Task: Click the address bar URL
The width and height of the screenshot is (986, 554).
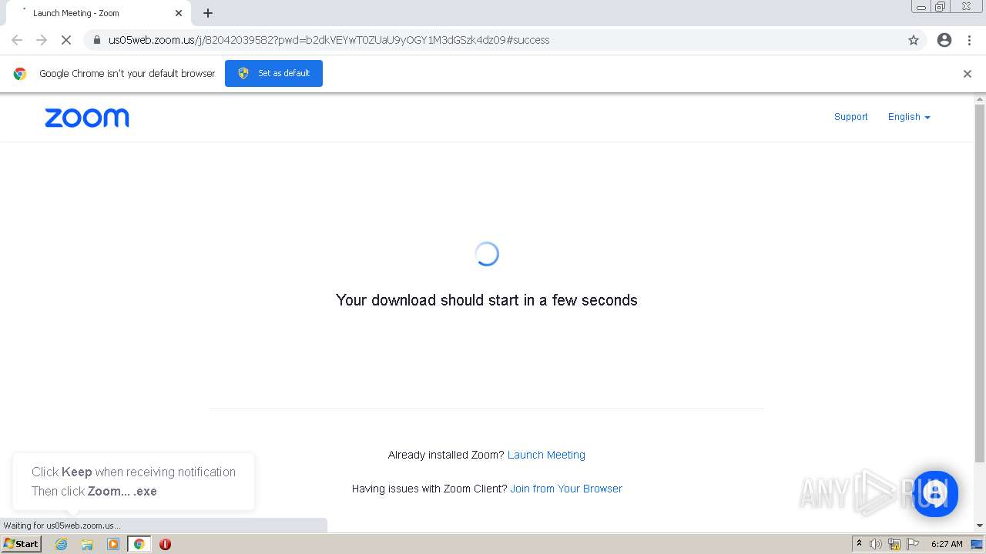Action: (x=329, y=40)
